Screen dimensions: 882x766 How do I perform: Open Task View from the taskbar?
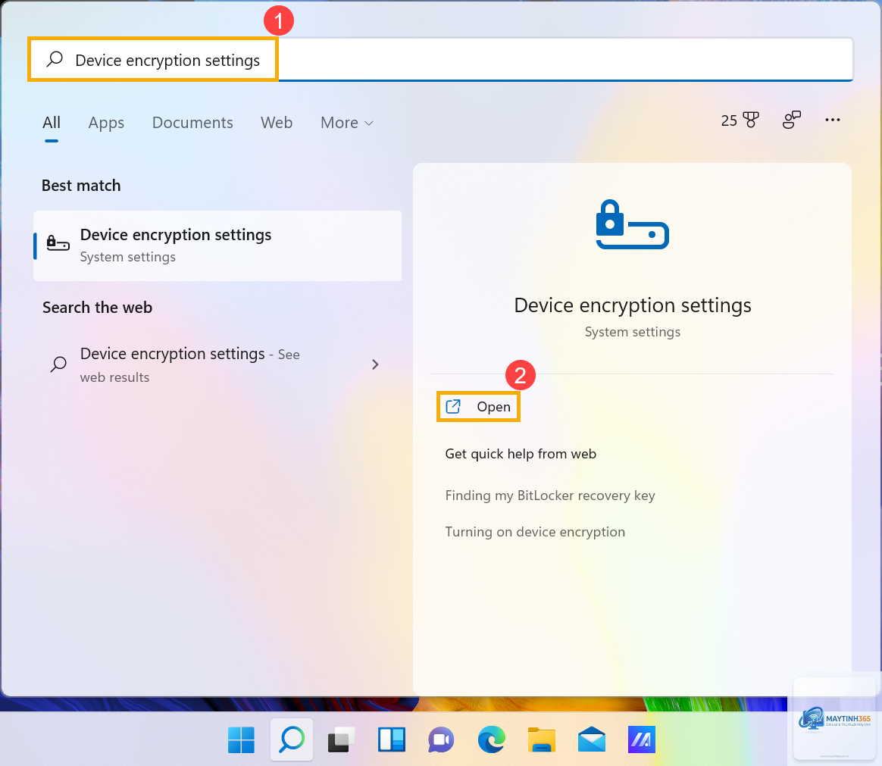click(x=342, y=739)
